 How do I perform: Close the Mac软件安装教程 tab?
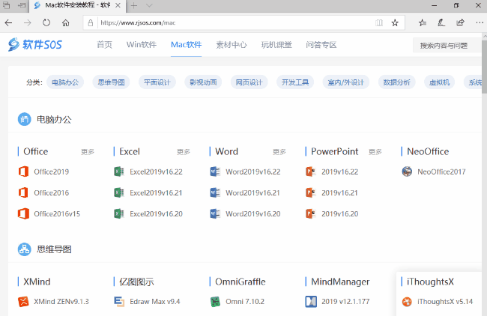click(118, 5)
